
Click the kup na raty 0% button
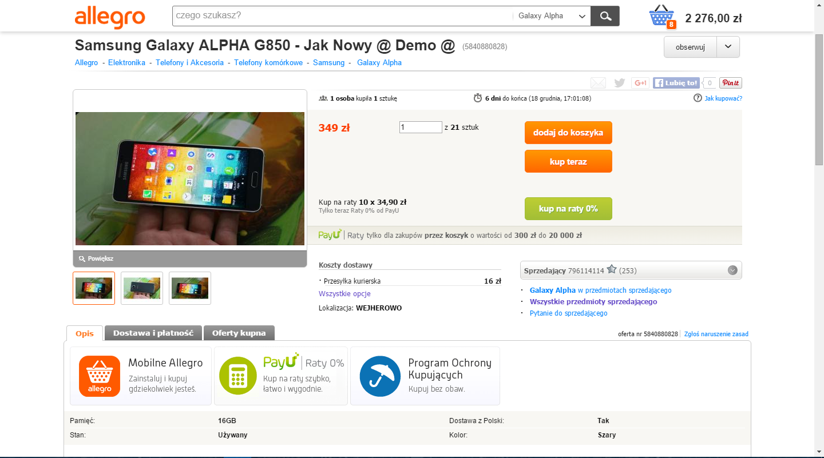click(568, 209)
